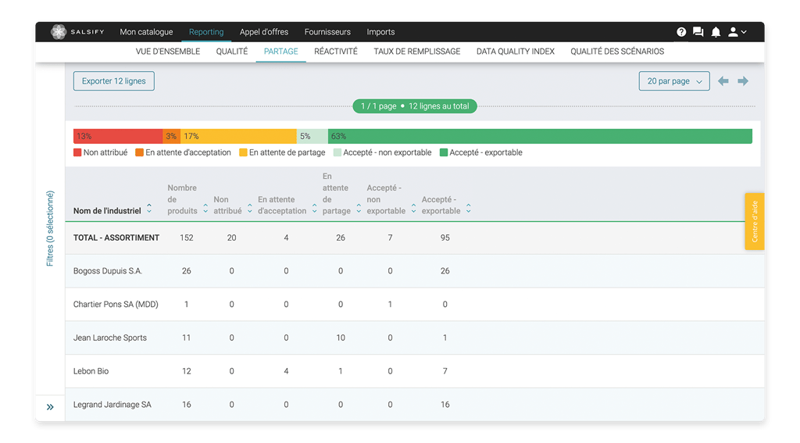Open the help question mark icon

(x=681, y=31)
